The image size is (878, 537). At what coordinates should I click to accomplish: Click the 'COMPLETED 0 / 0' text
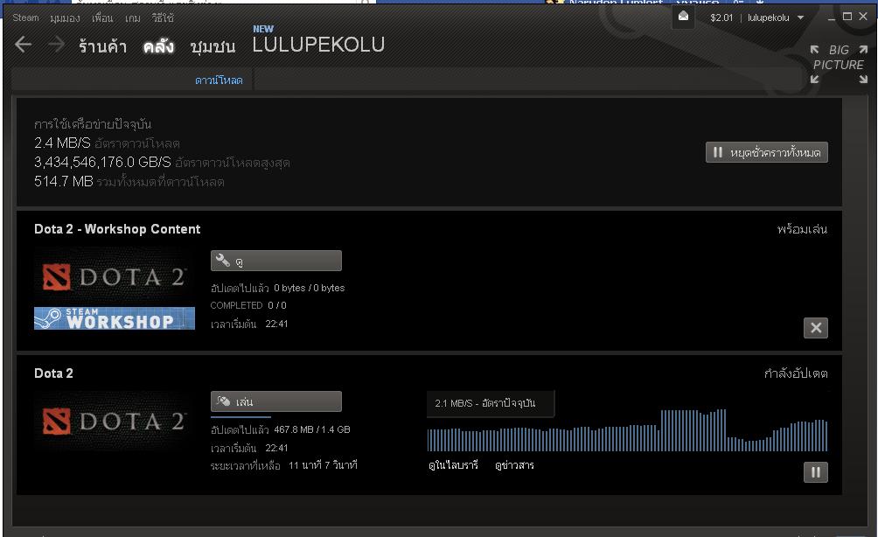(248, 305)
